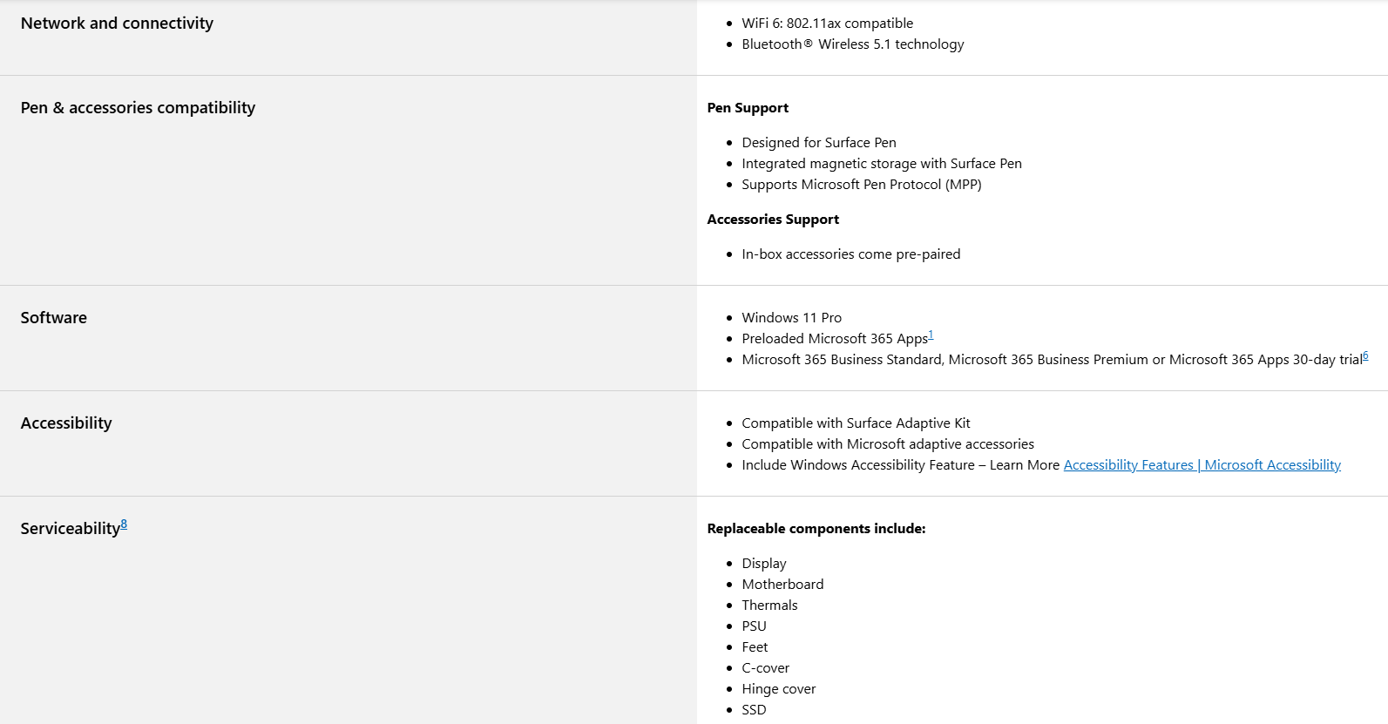
Task: Click footnote 6 after the 30-day trial text
Action: (1365, 355)
